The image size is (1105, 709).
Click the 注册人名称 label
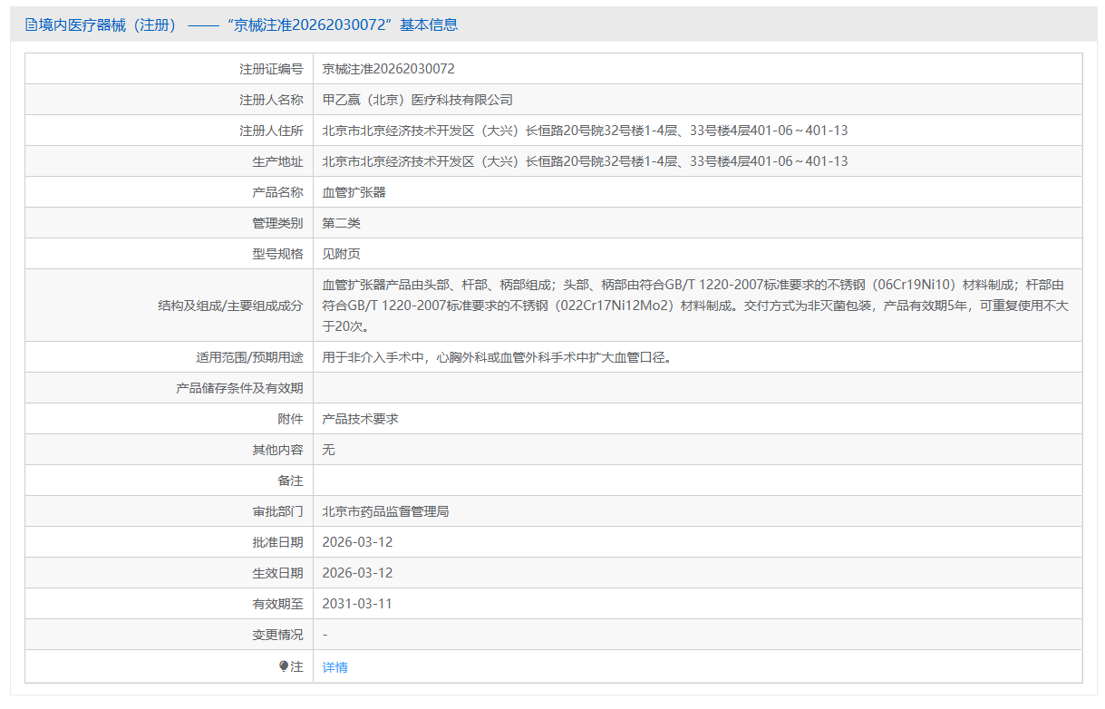point(271,100)
